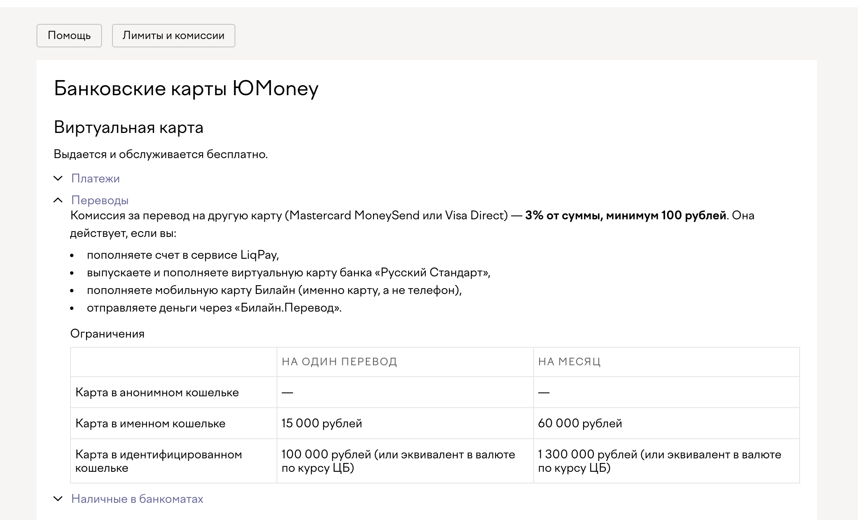Open the Наличные в банкоматах link
858x520 pixels.
pos(137,499)
